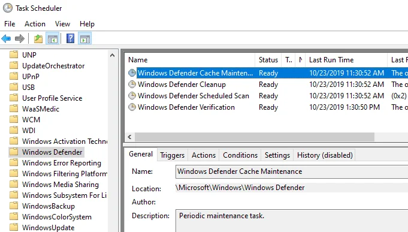Click the Location path text
Screen dimensions: 408x232
click(x=240, y=188)
